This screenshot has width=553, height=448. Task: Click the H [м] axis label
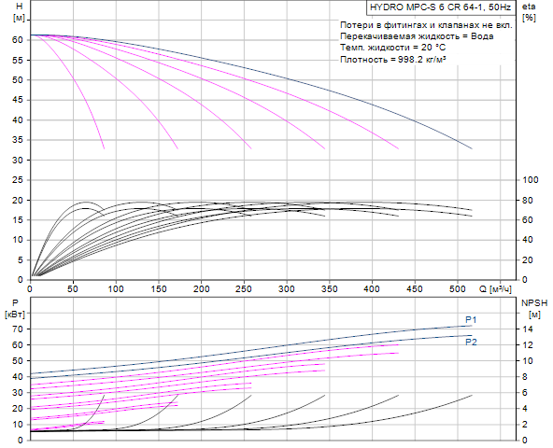(x=19, y=12)
